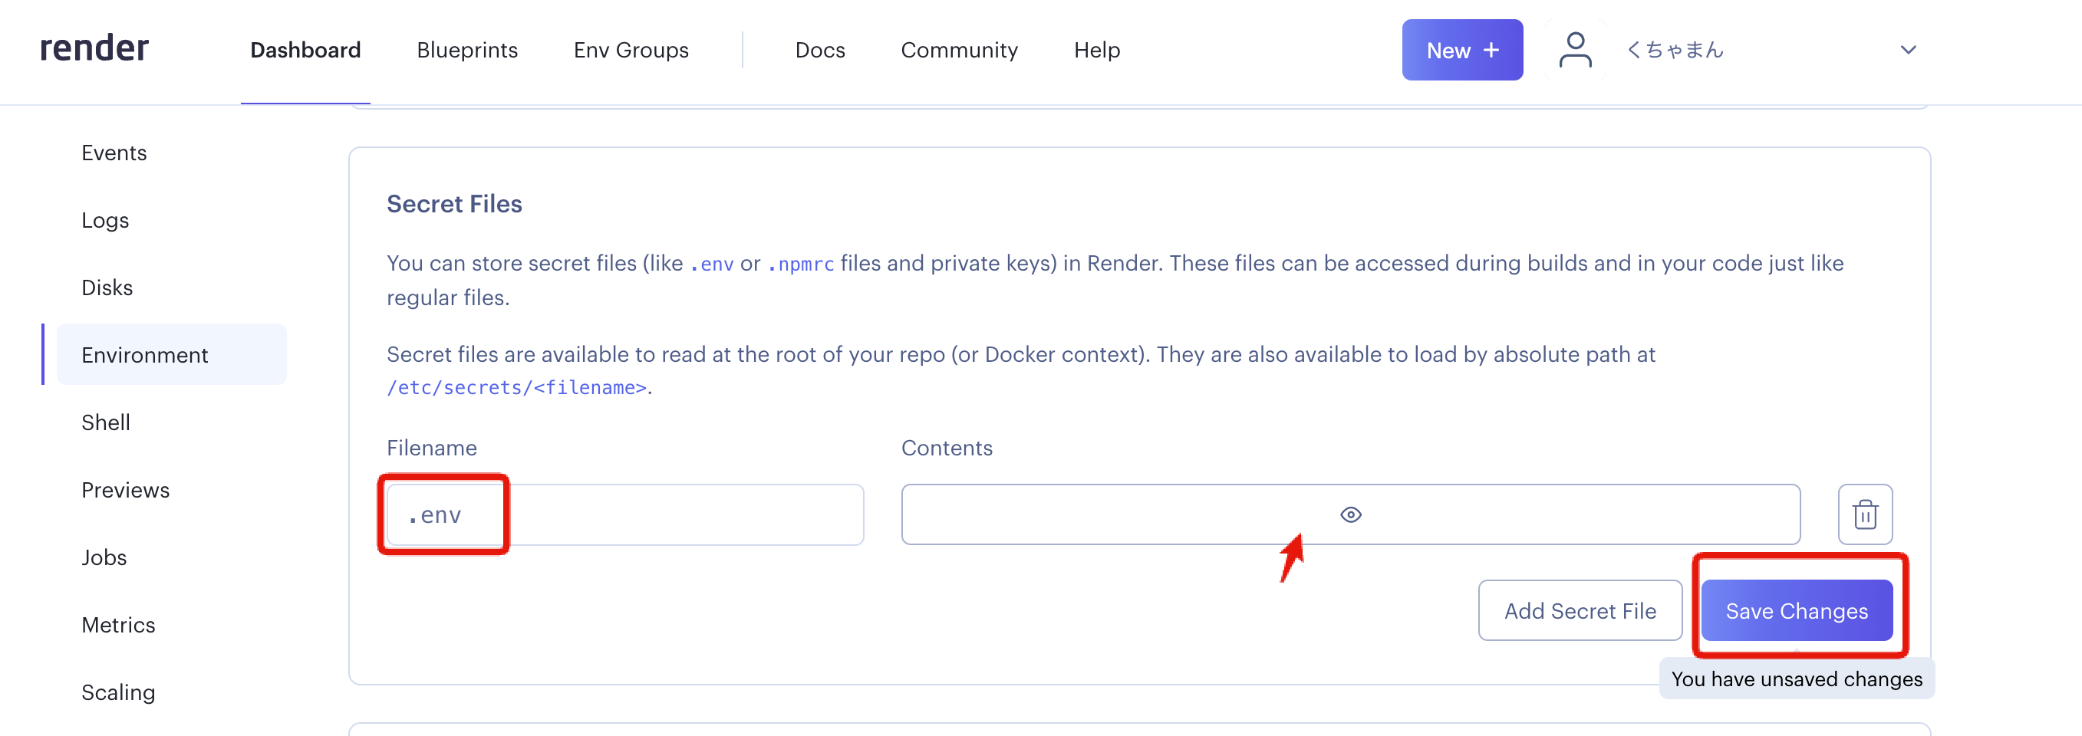Image resolution: width=2082 pixels, height=736 pixels.
Task: Open the Shell sidebar item
Action: pyautogui.click(x=106, y=422)
